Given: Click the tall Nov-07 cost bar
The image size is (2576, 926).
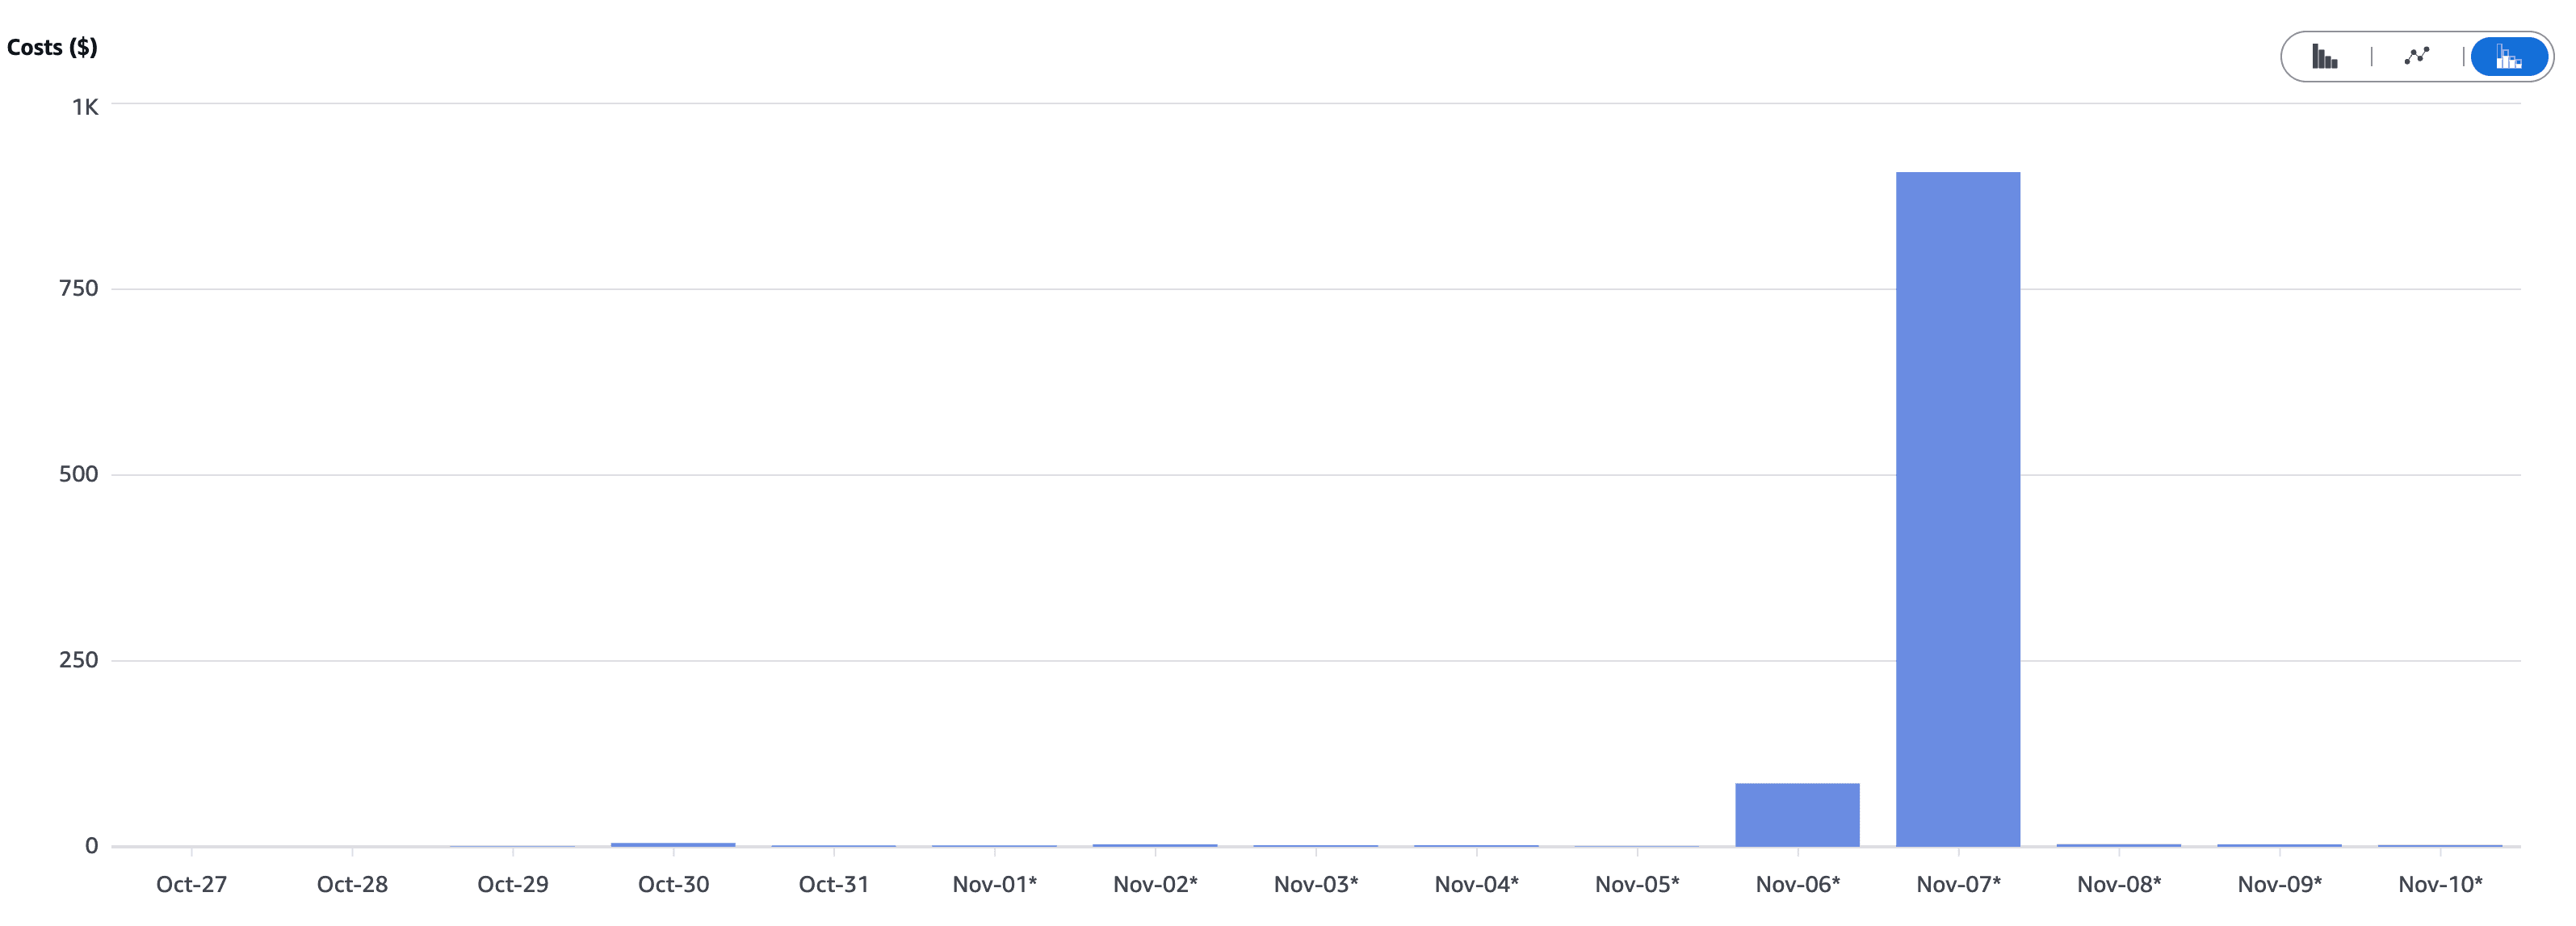Looking at the screenshot, I should click(1957, 508).
